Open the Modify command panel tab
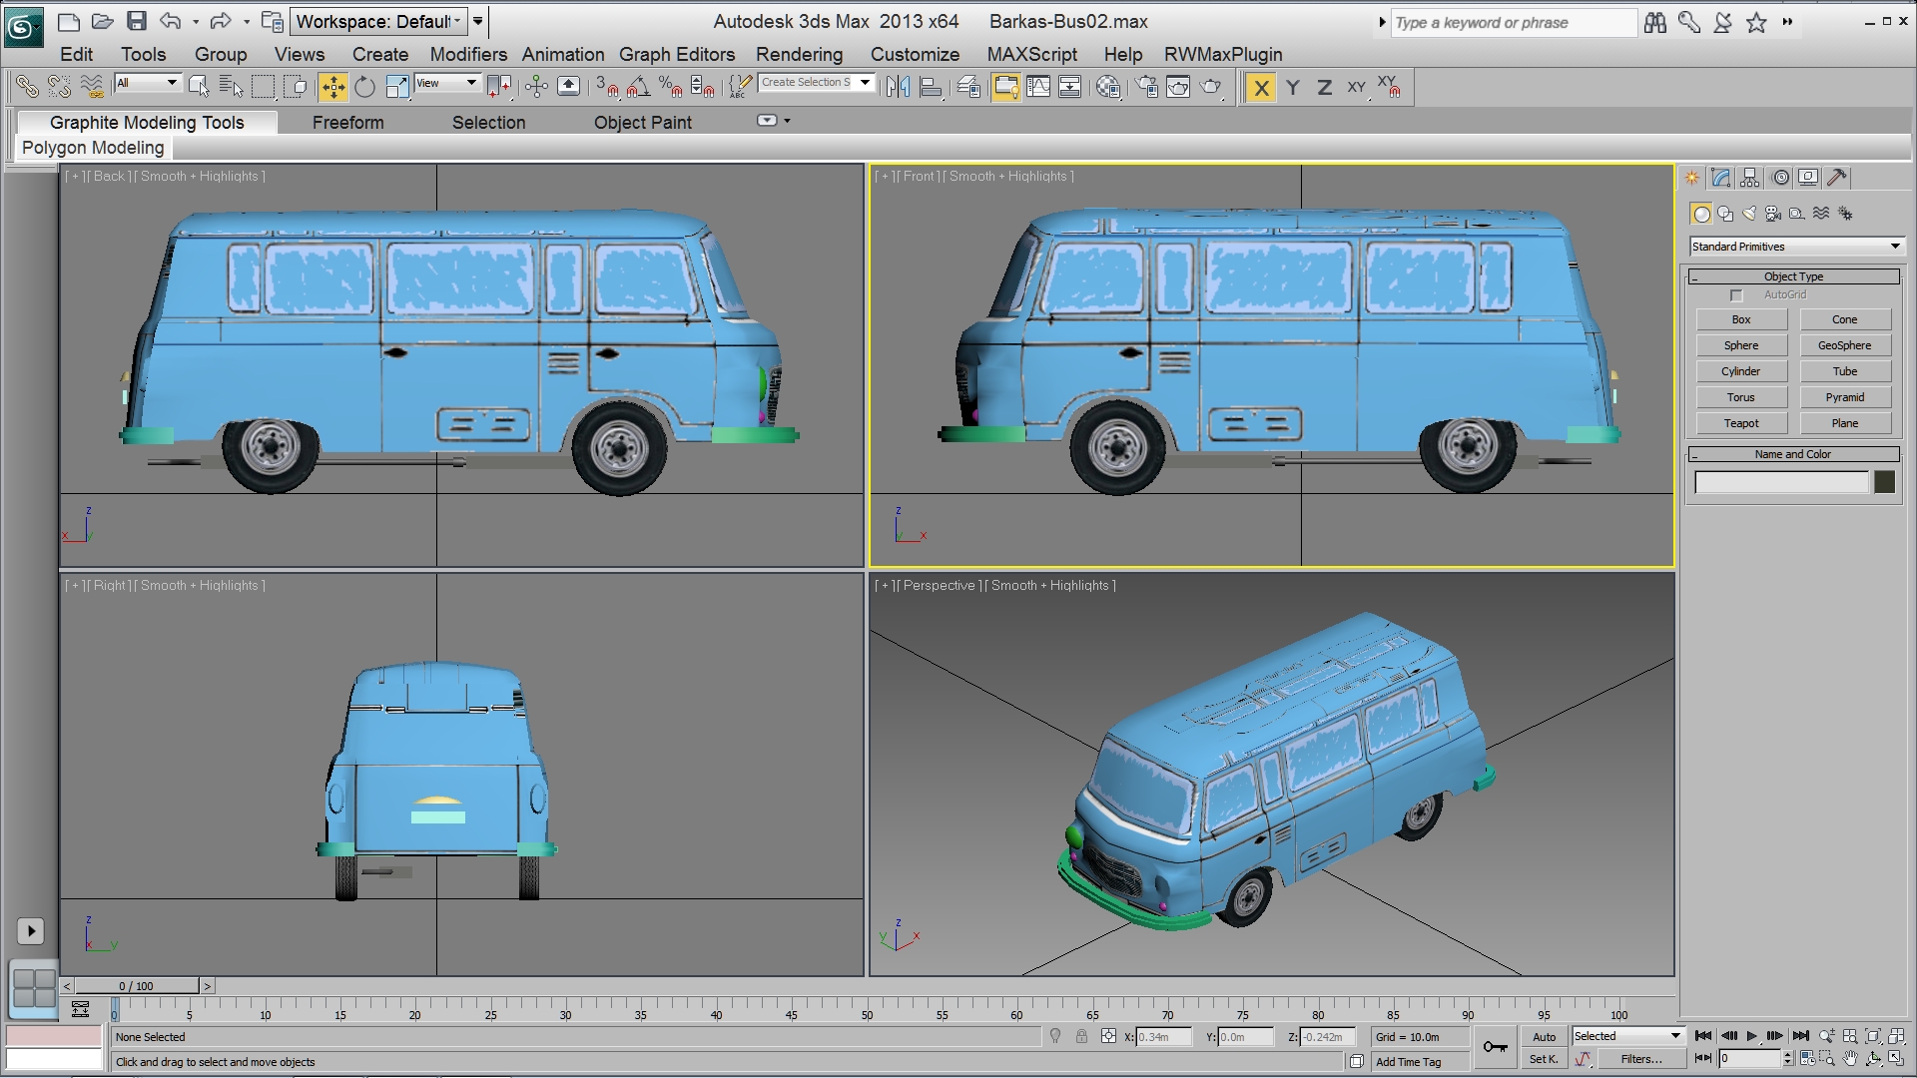 (1720, 178)
